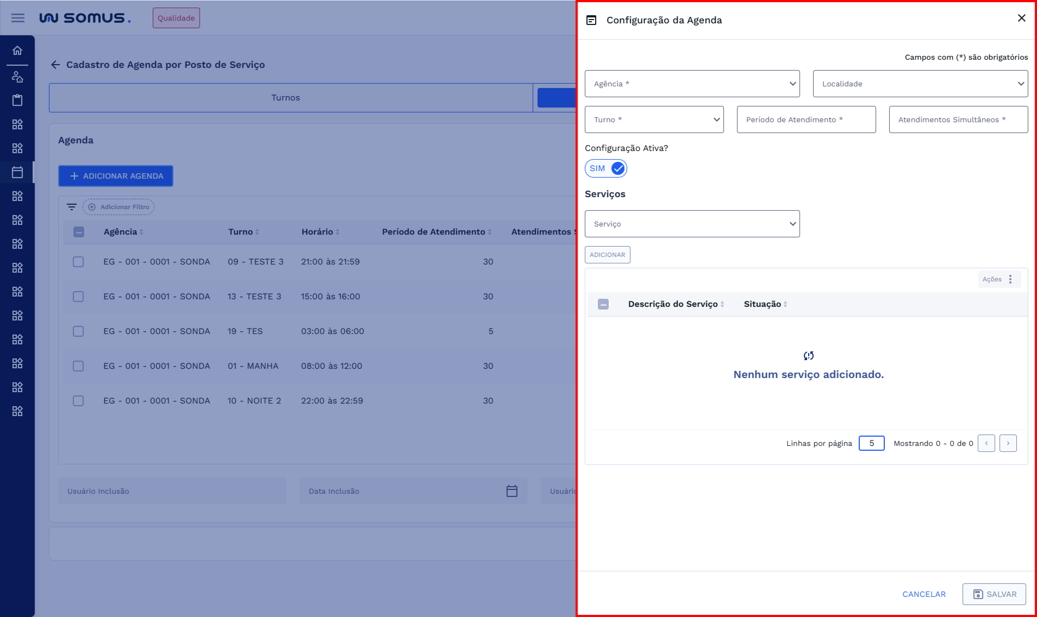The height and width of the screenshot is (617, 1037).
Task: Open the calendar icon in sidebar
Action: point(17,172)
